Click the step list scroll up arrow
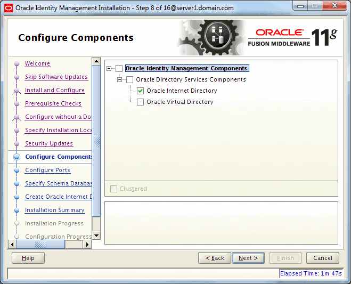The width and height of the screenshot is (351, 284). [96, 61]
